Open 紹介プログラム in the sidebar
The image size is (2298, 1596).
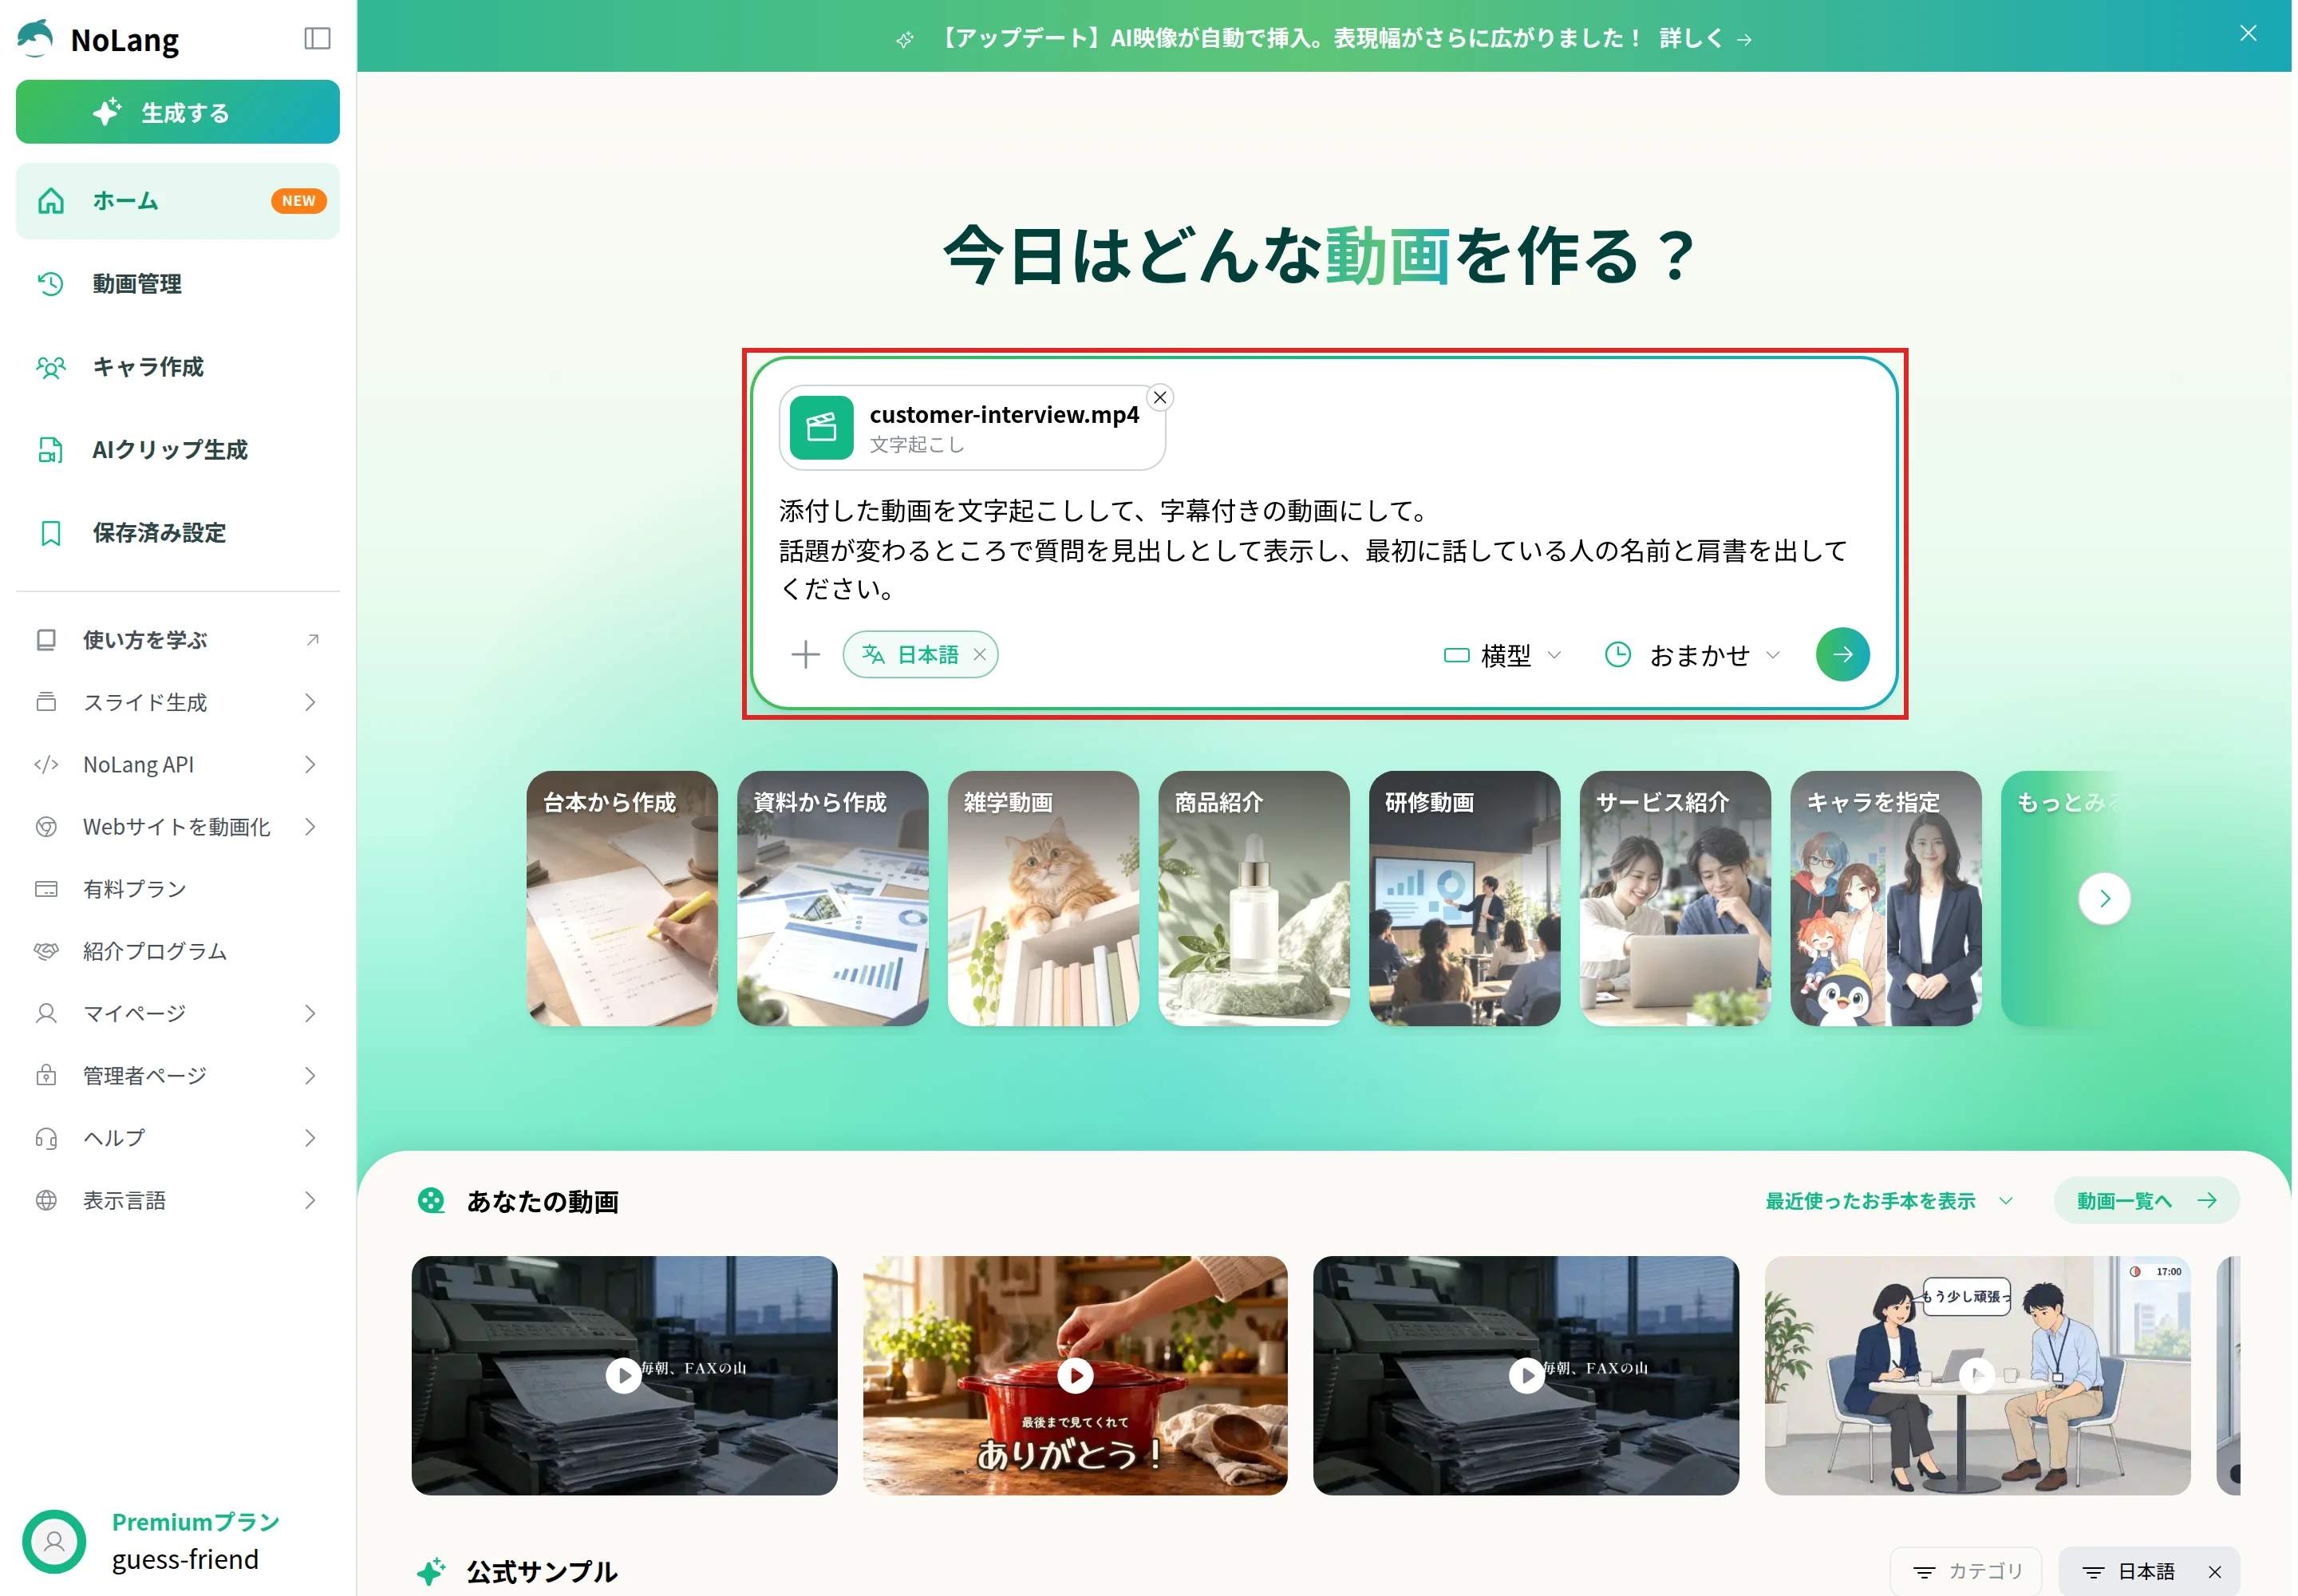pyautogui.click(x=178, y=951)
